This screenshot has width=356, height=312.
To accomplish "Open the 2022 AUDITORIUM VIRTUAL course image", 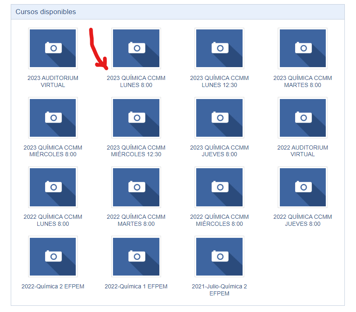I will pos(303,118).
